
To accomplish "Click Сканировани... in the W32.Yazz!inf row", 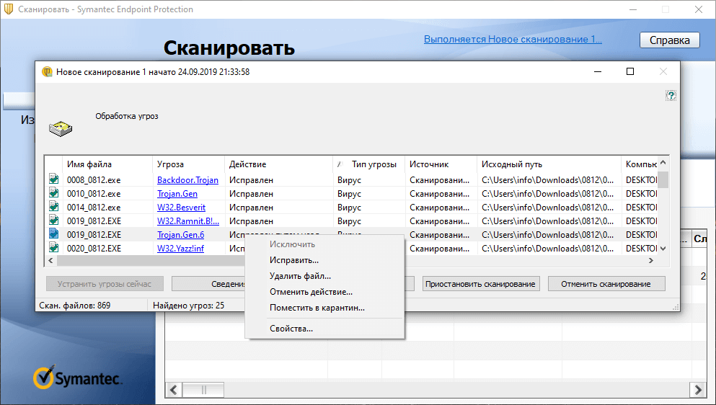I will [439, 249].
